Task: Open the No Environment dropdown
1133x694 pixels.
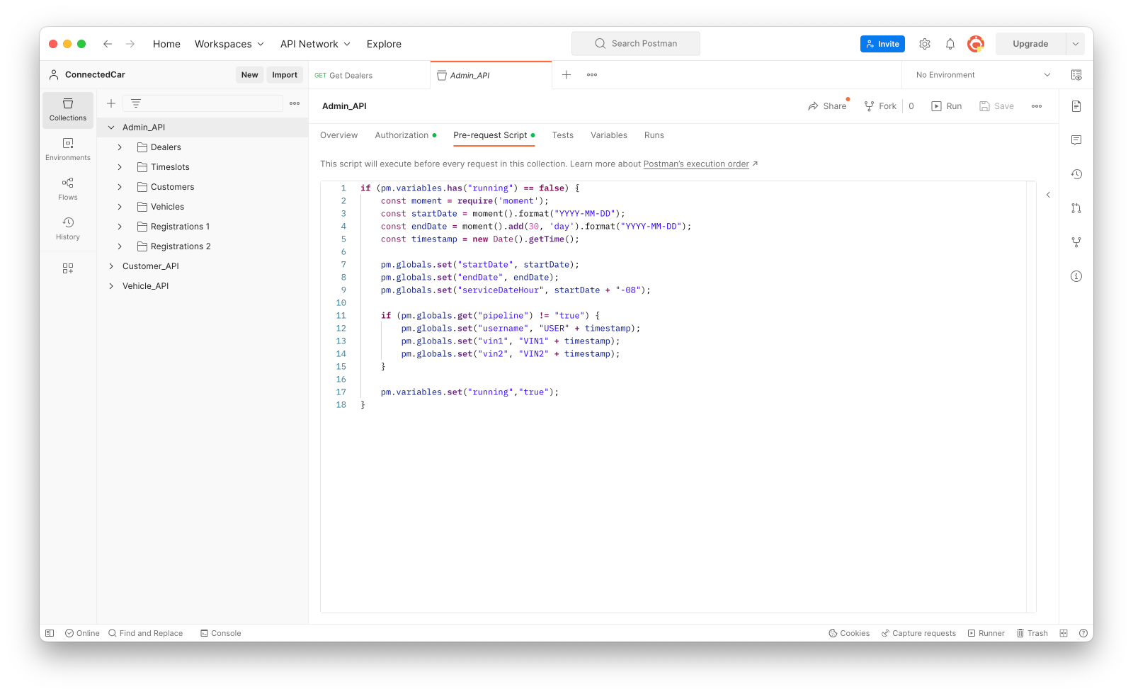Action: coord(983,75)
